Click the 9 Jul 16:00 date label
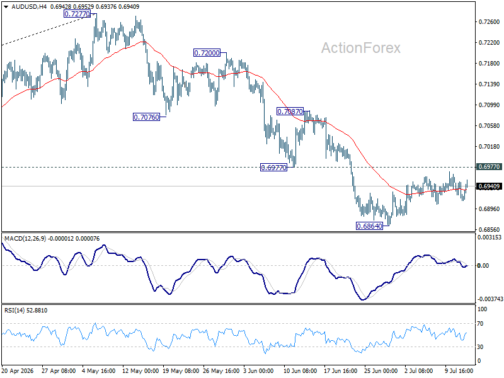Viewport: 504px width, 378px height. 459,371
